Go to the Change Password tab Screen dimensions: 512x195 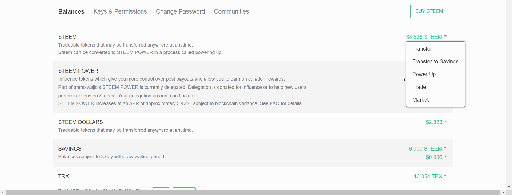[180, 11]
